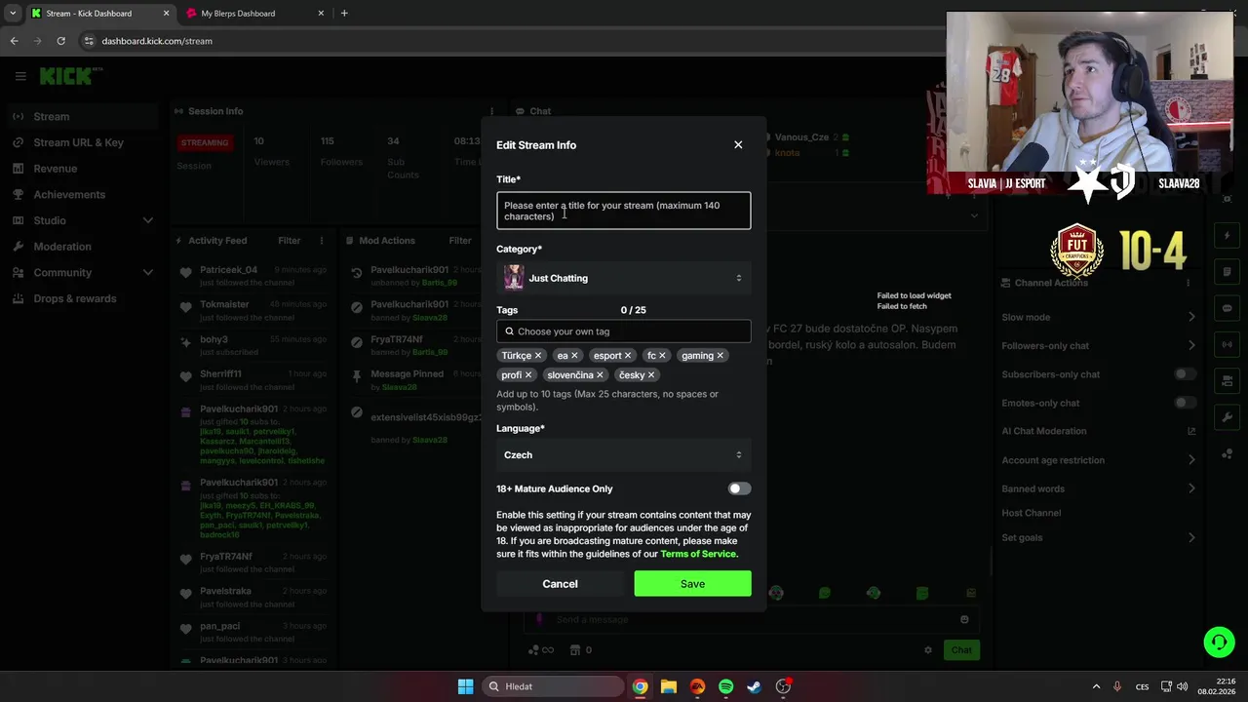Screen dimensions: 1248x702
Task: Open Channel Actions three-dot menu
Action: (x=1188, y=283)
